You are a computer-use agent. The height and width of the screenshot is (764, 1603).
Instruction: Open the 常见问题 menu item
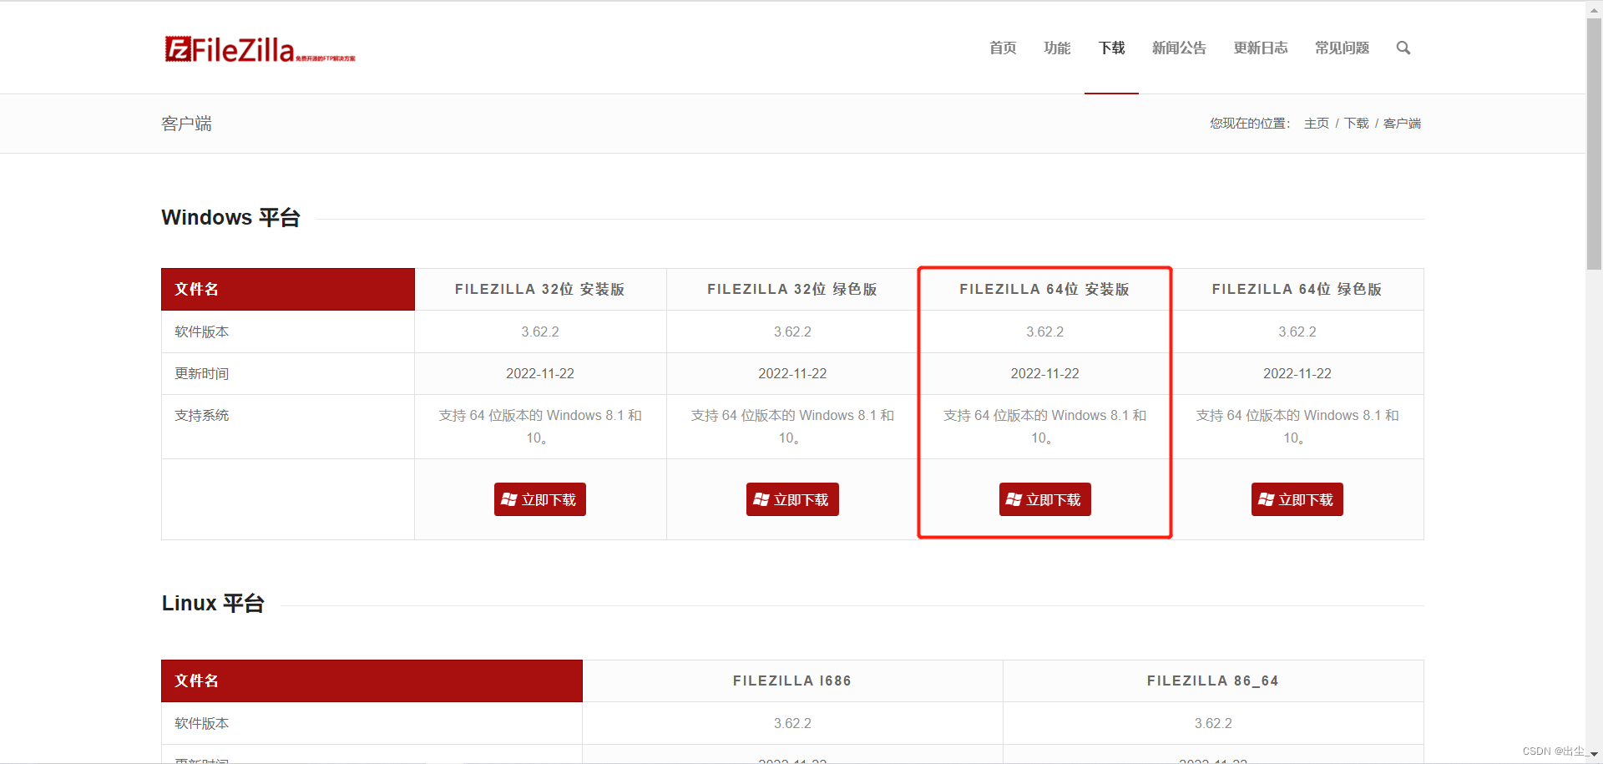tap(1342, 48)
